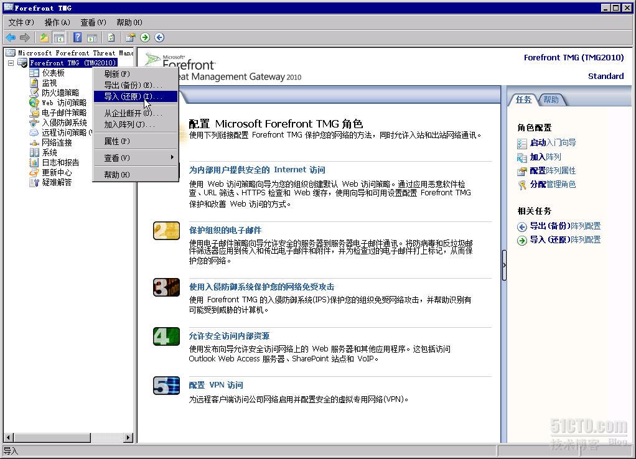Click the 网络连接 icon in tree
This screenshot has height=459, width=636.
point(34,142)
